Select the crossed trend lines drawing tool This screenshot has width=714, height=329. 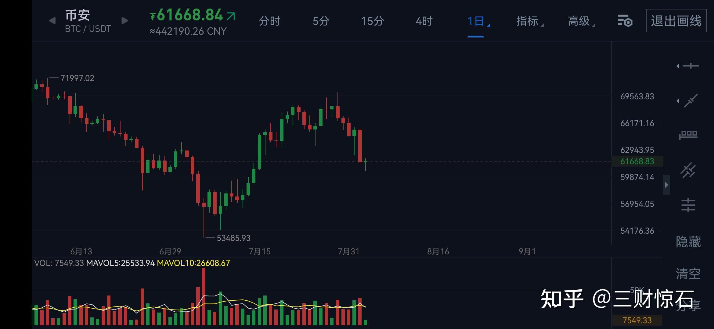coord(688,170)
